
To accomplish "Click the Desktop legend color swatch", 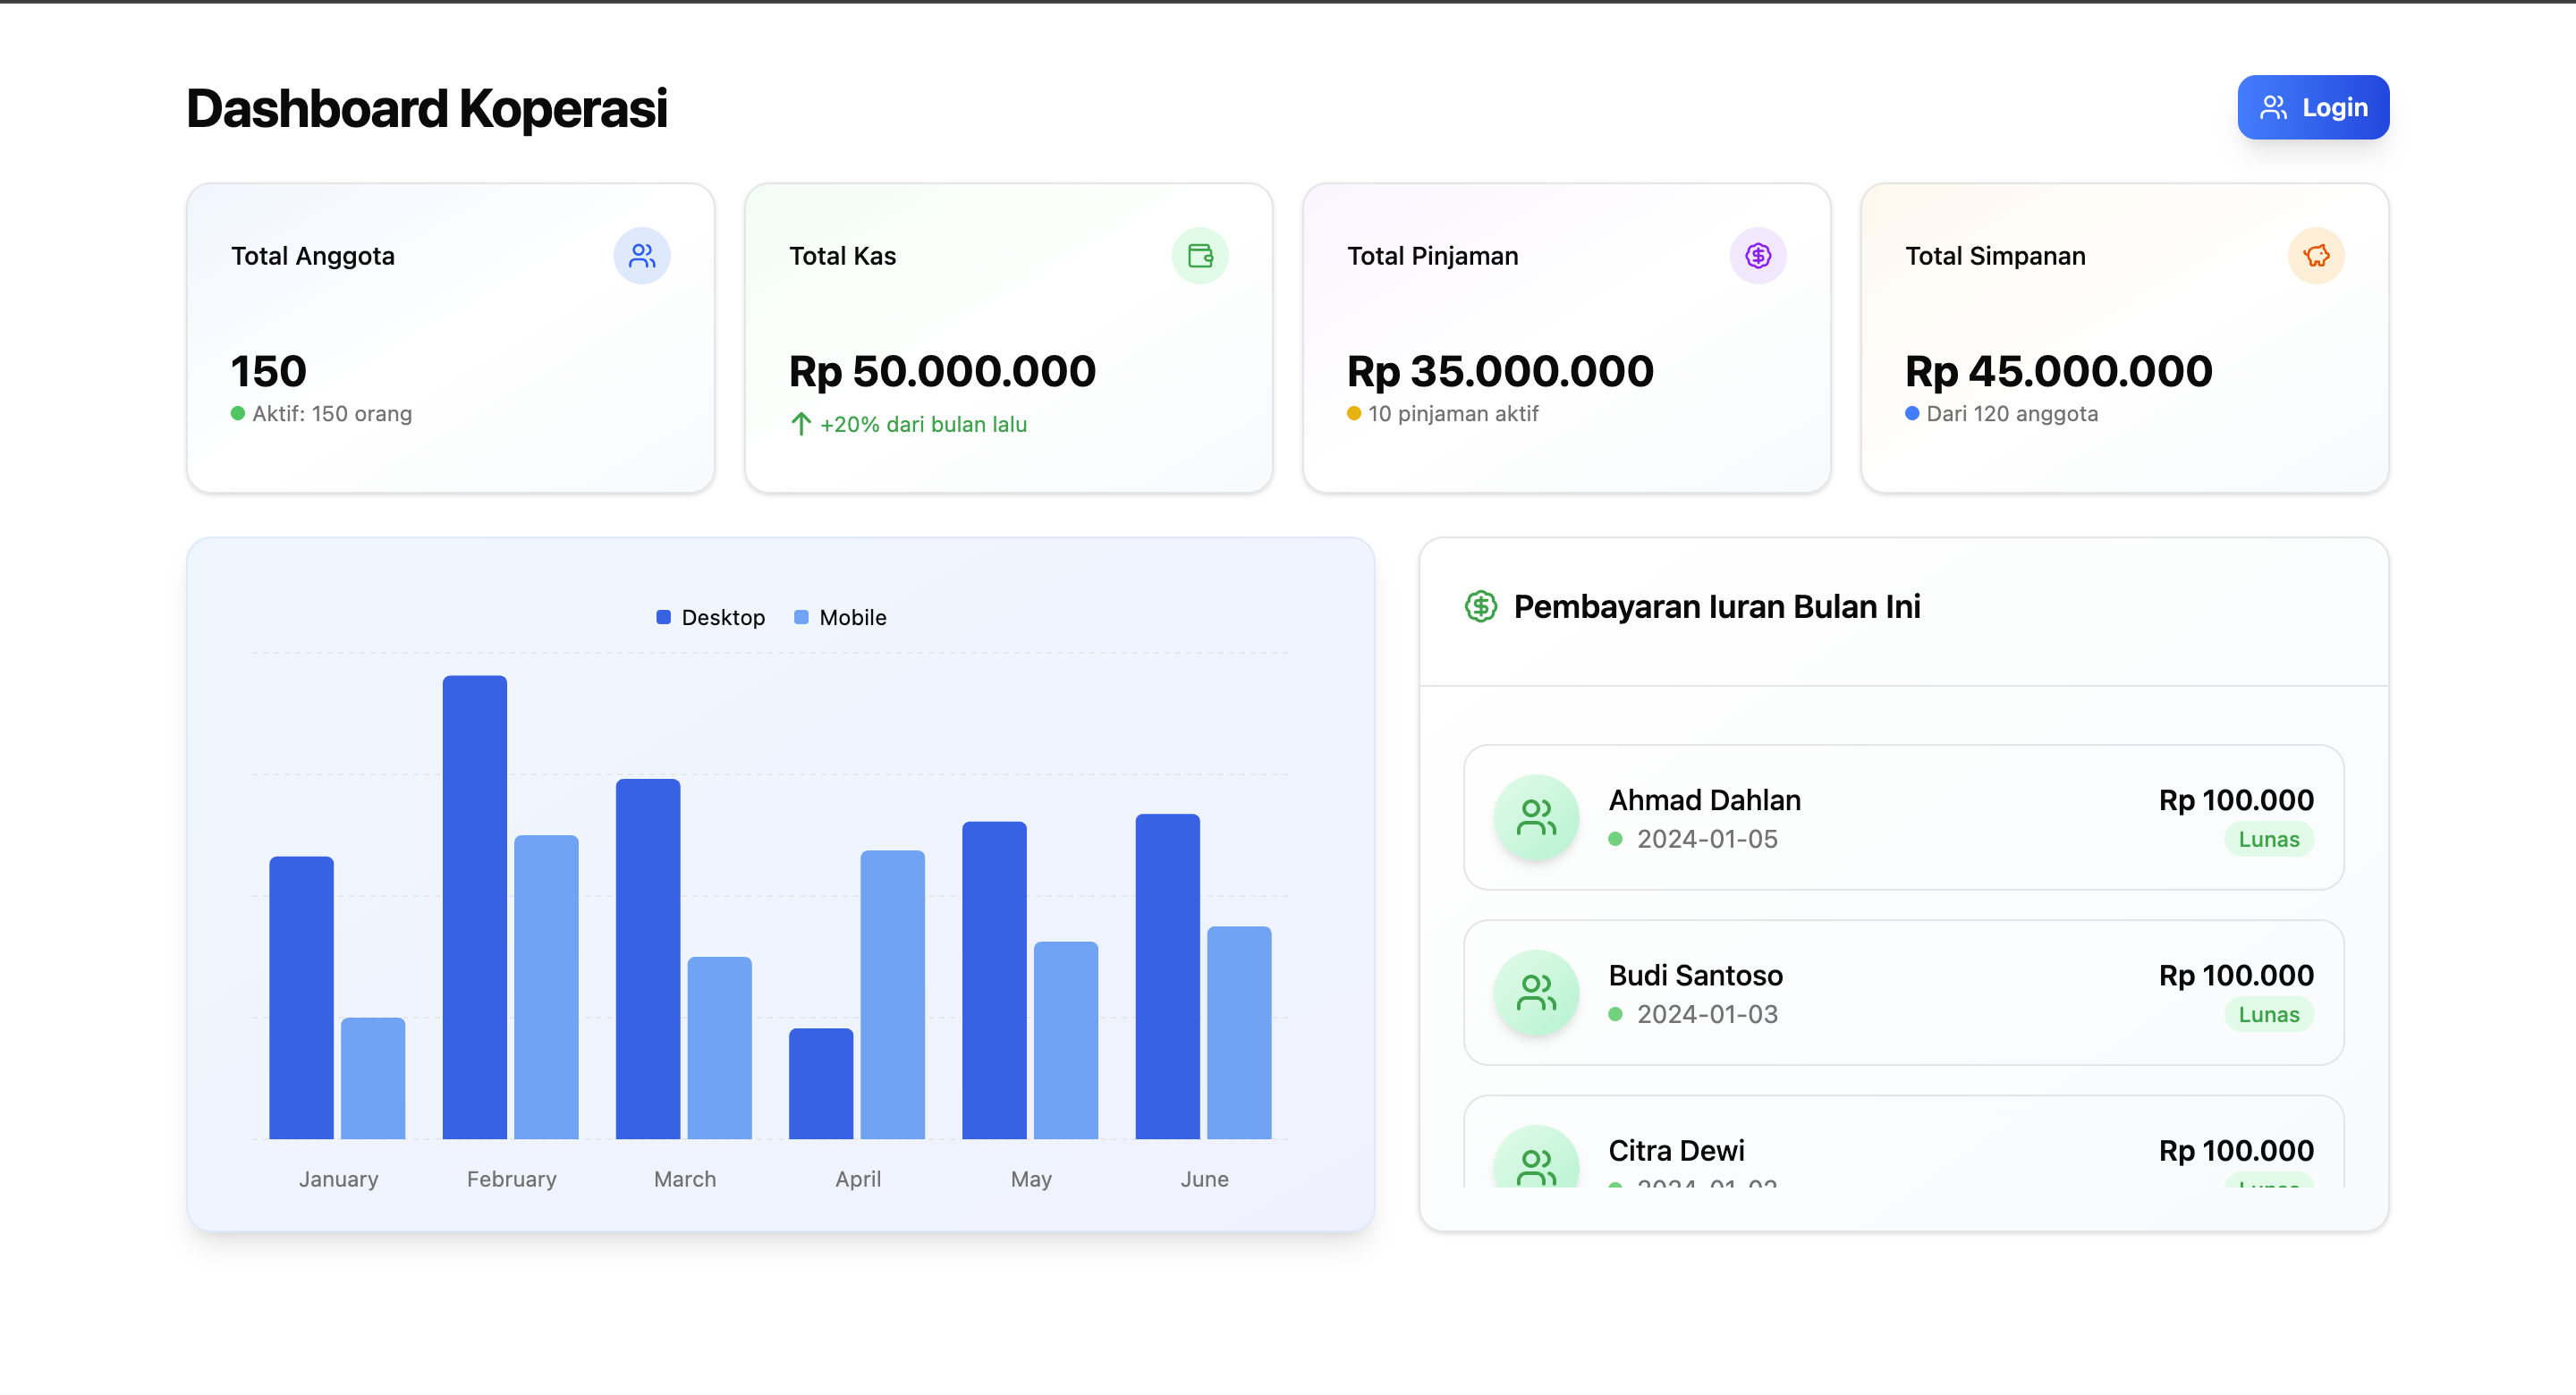I will 663,617.
